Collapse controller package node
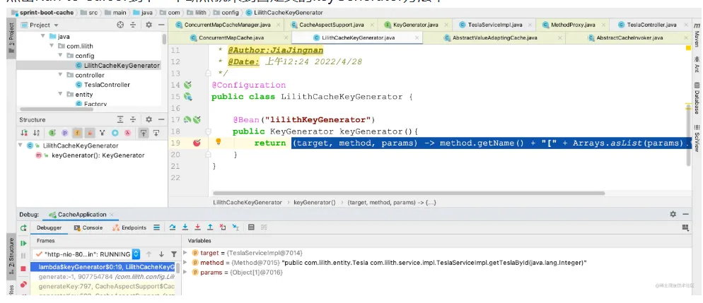 [x=61, y=75]
